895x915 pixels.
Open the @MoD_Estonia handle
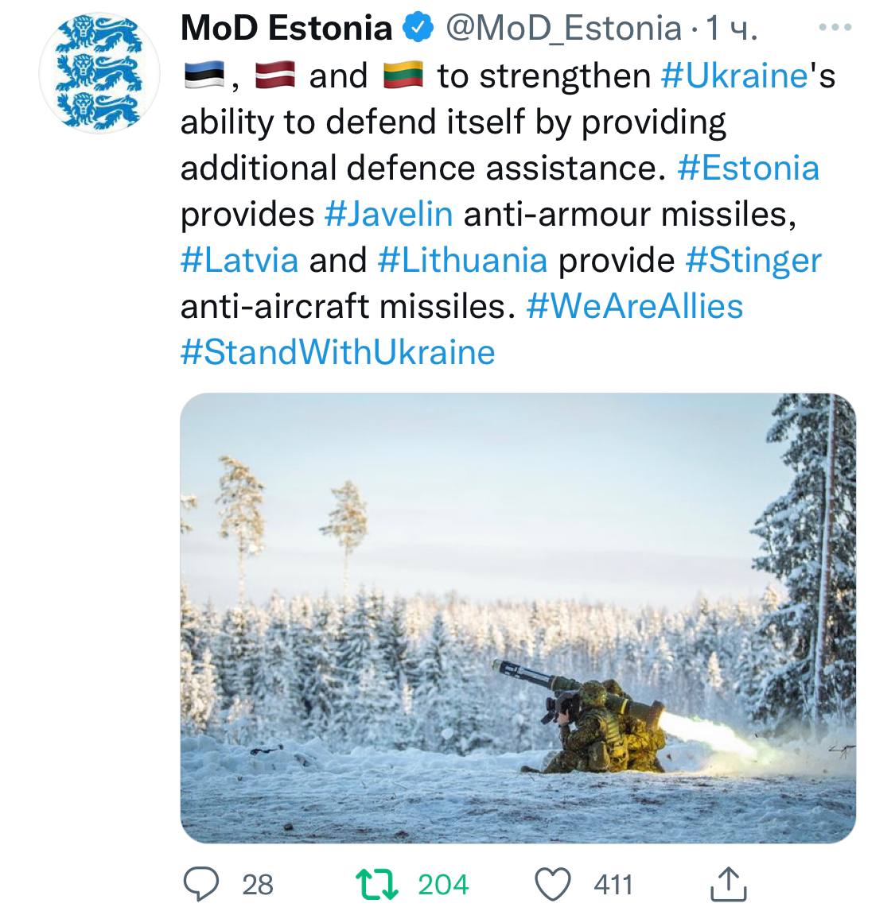tap(563, 29)
